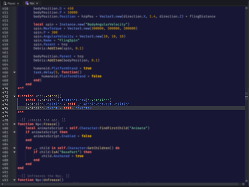
Task: Click line number 477 in gutter
Action: click(x=5, y=116)
